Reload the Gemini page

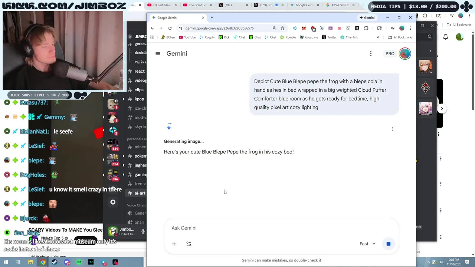pyautogui.click(x=170, y=28)
